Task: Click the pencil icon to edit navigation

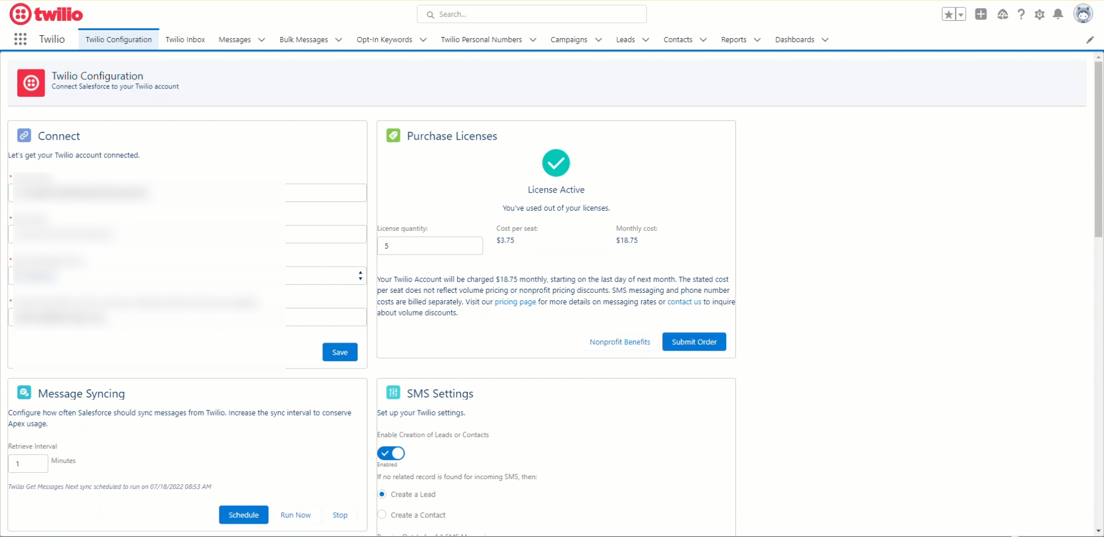Action: tap(1090, 39)
